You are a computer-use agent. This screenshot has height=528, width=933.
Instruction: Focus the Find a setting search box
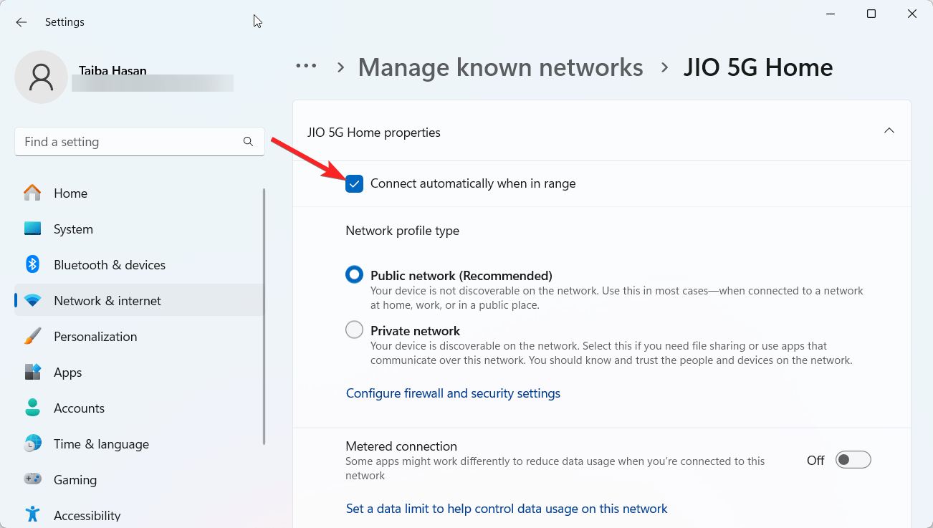click(140, 142)
